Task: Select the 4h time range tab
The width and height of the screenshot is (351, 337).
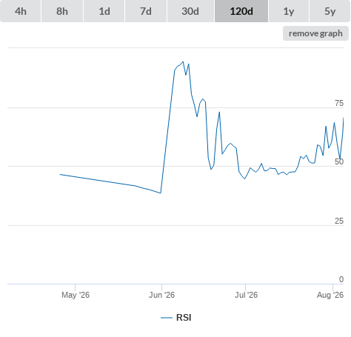Action: pos(21,11)
